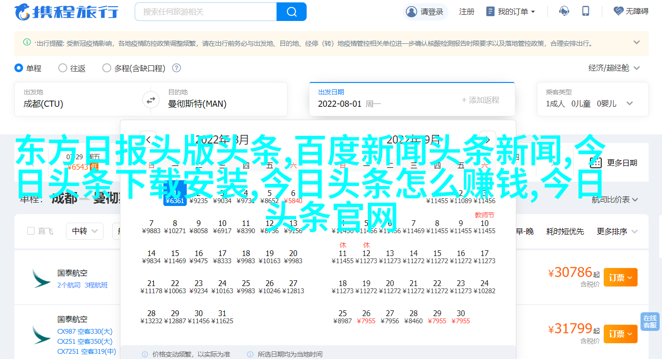
Task: Click flight number CX987 空客330(大)
Action: (x=85, y=331)
